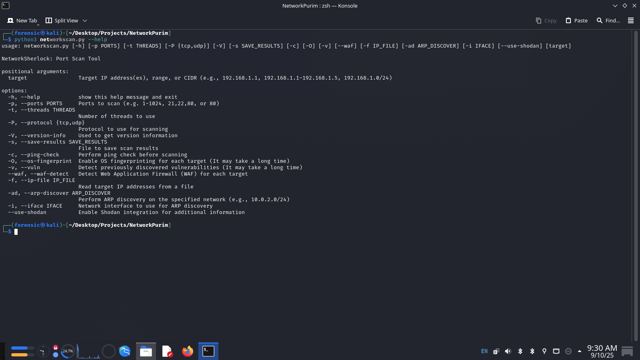The image size is (640, 360).
Task: Open the volume control in tray
Action: click(x=508, y=351)
